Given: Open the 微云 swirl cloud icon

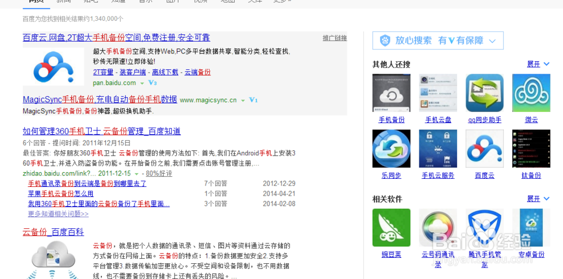Looking at the screenshot, I should pos(531,93).
